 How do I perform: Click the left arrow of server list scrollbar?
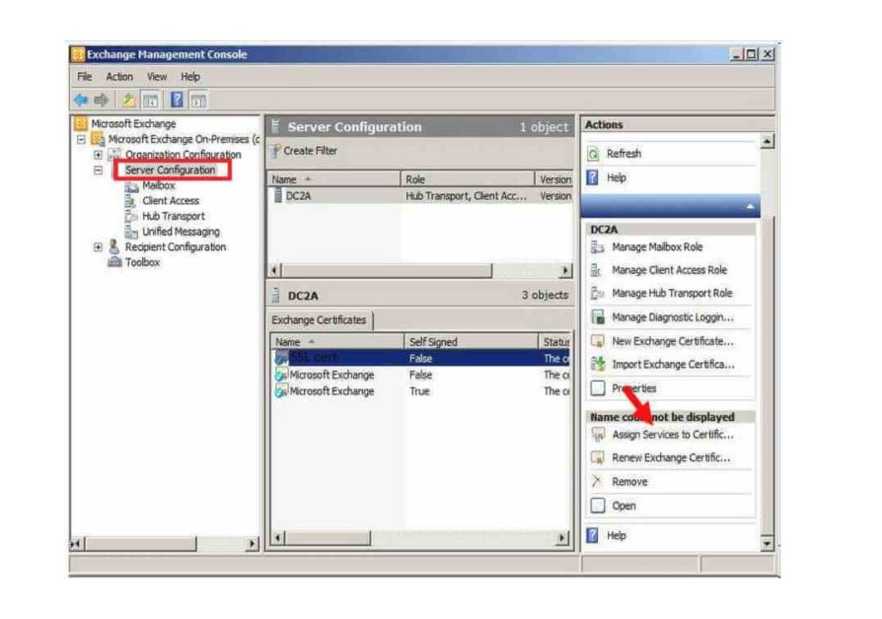(x=274, y=270)
